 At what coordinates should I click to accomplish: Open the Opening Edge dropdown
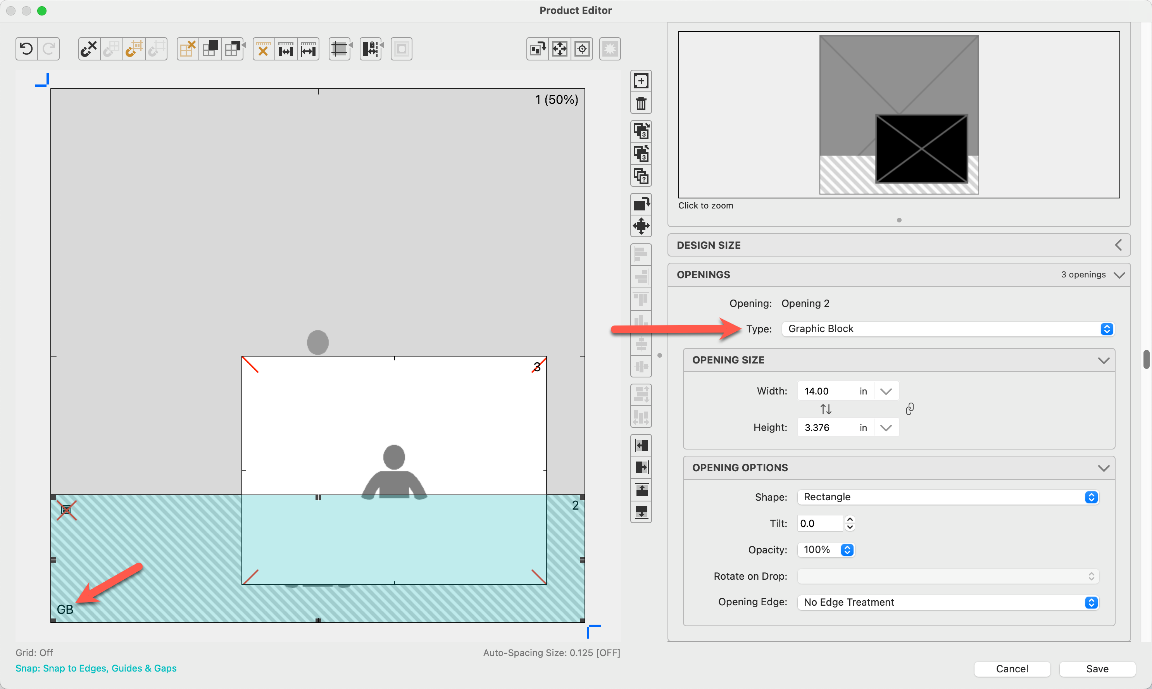[x=948, y=602]
